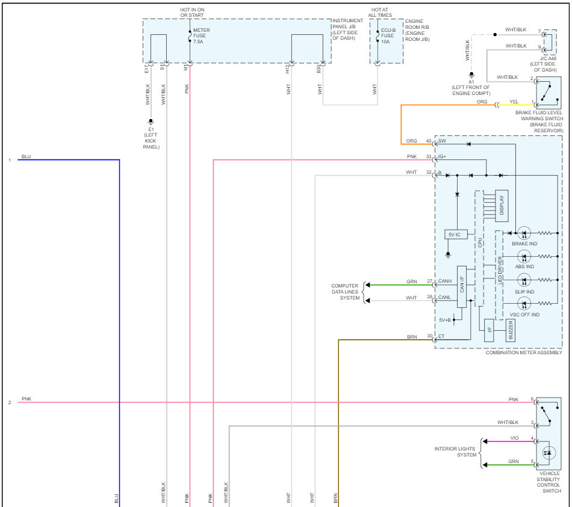Viewport: 572px width, 507px height.
Task: Click the ABS IND LED symbol
Action: tap(524, 257)
